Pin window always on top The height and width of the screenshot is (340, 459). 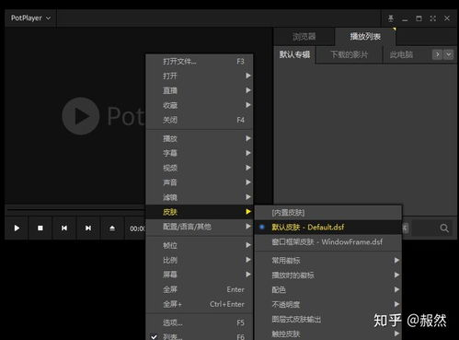pos(391,18)
